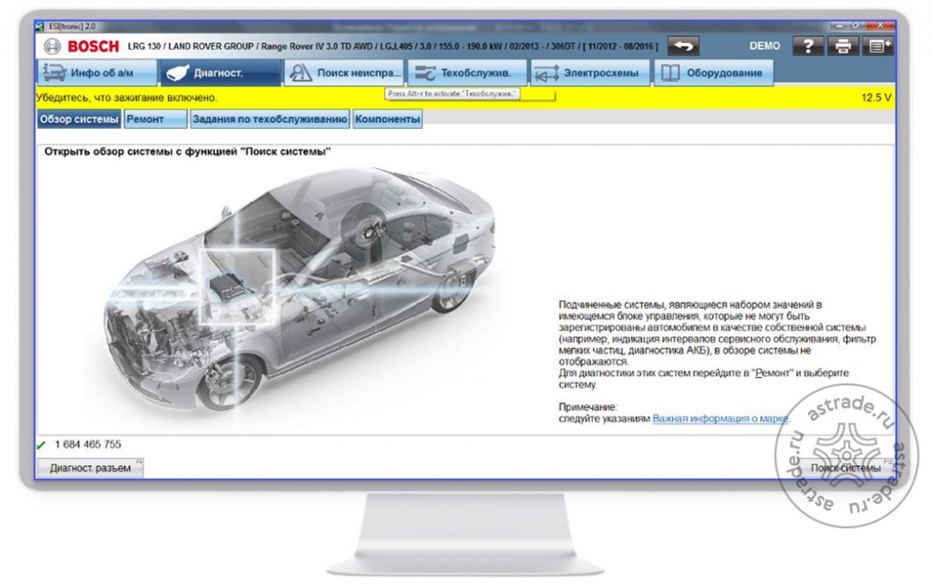This screenshot has width=930, height=587.
Task: Open help with the question mark icon
Action: (x=807, y=46)
